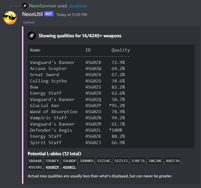
Task: Click the 4SG102 weapon ID code
Action: pos(36,167)
